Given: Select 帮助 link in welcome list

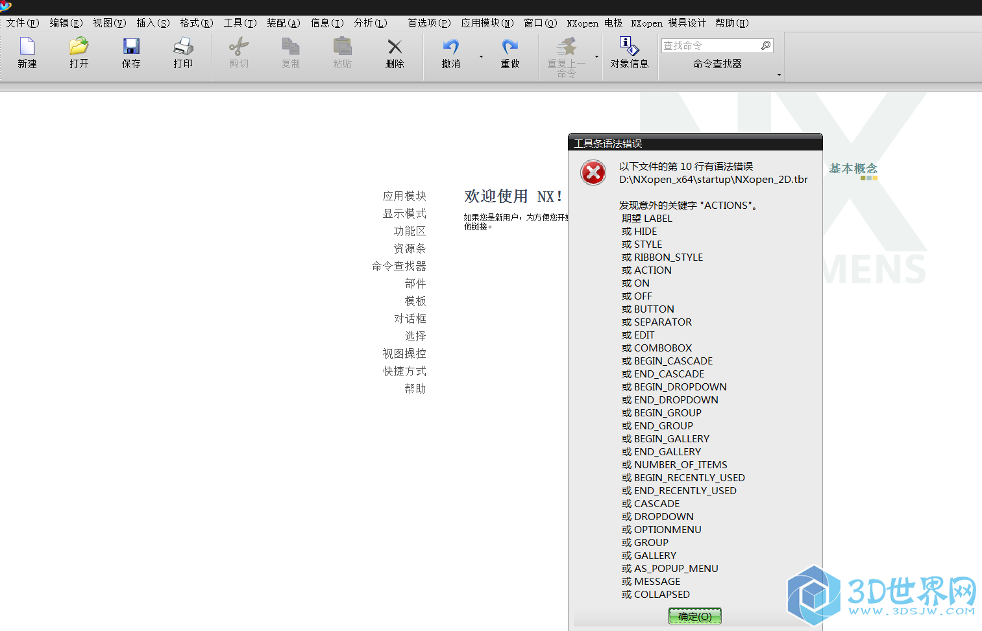Looking at the screenshot, I should click(x=415, y=388).
